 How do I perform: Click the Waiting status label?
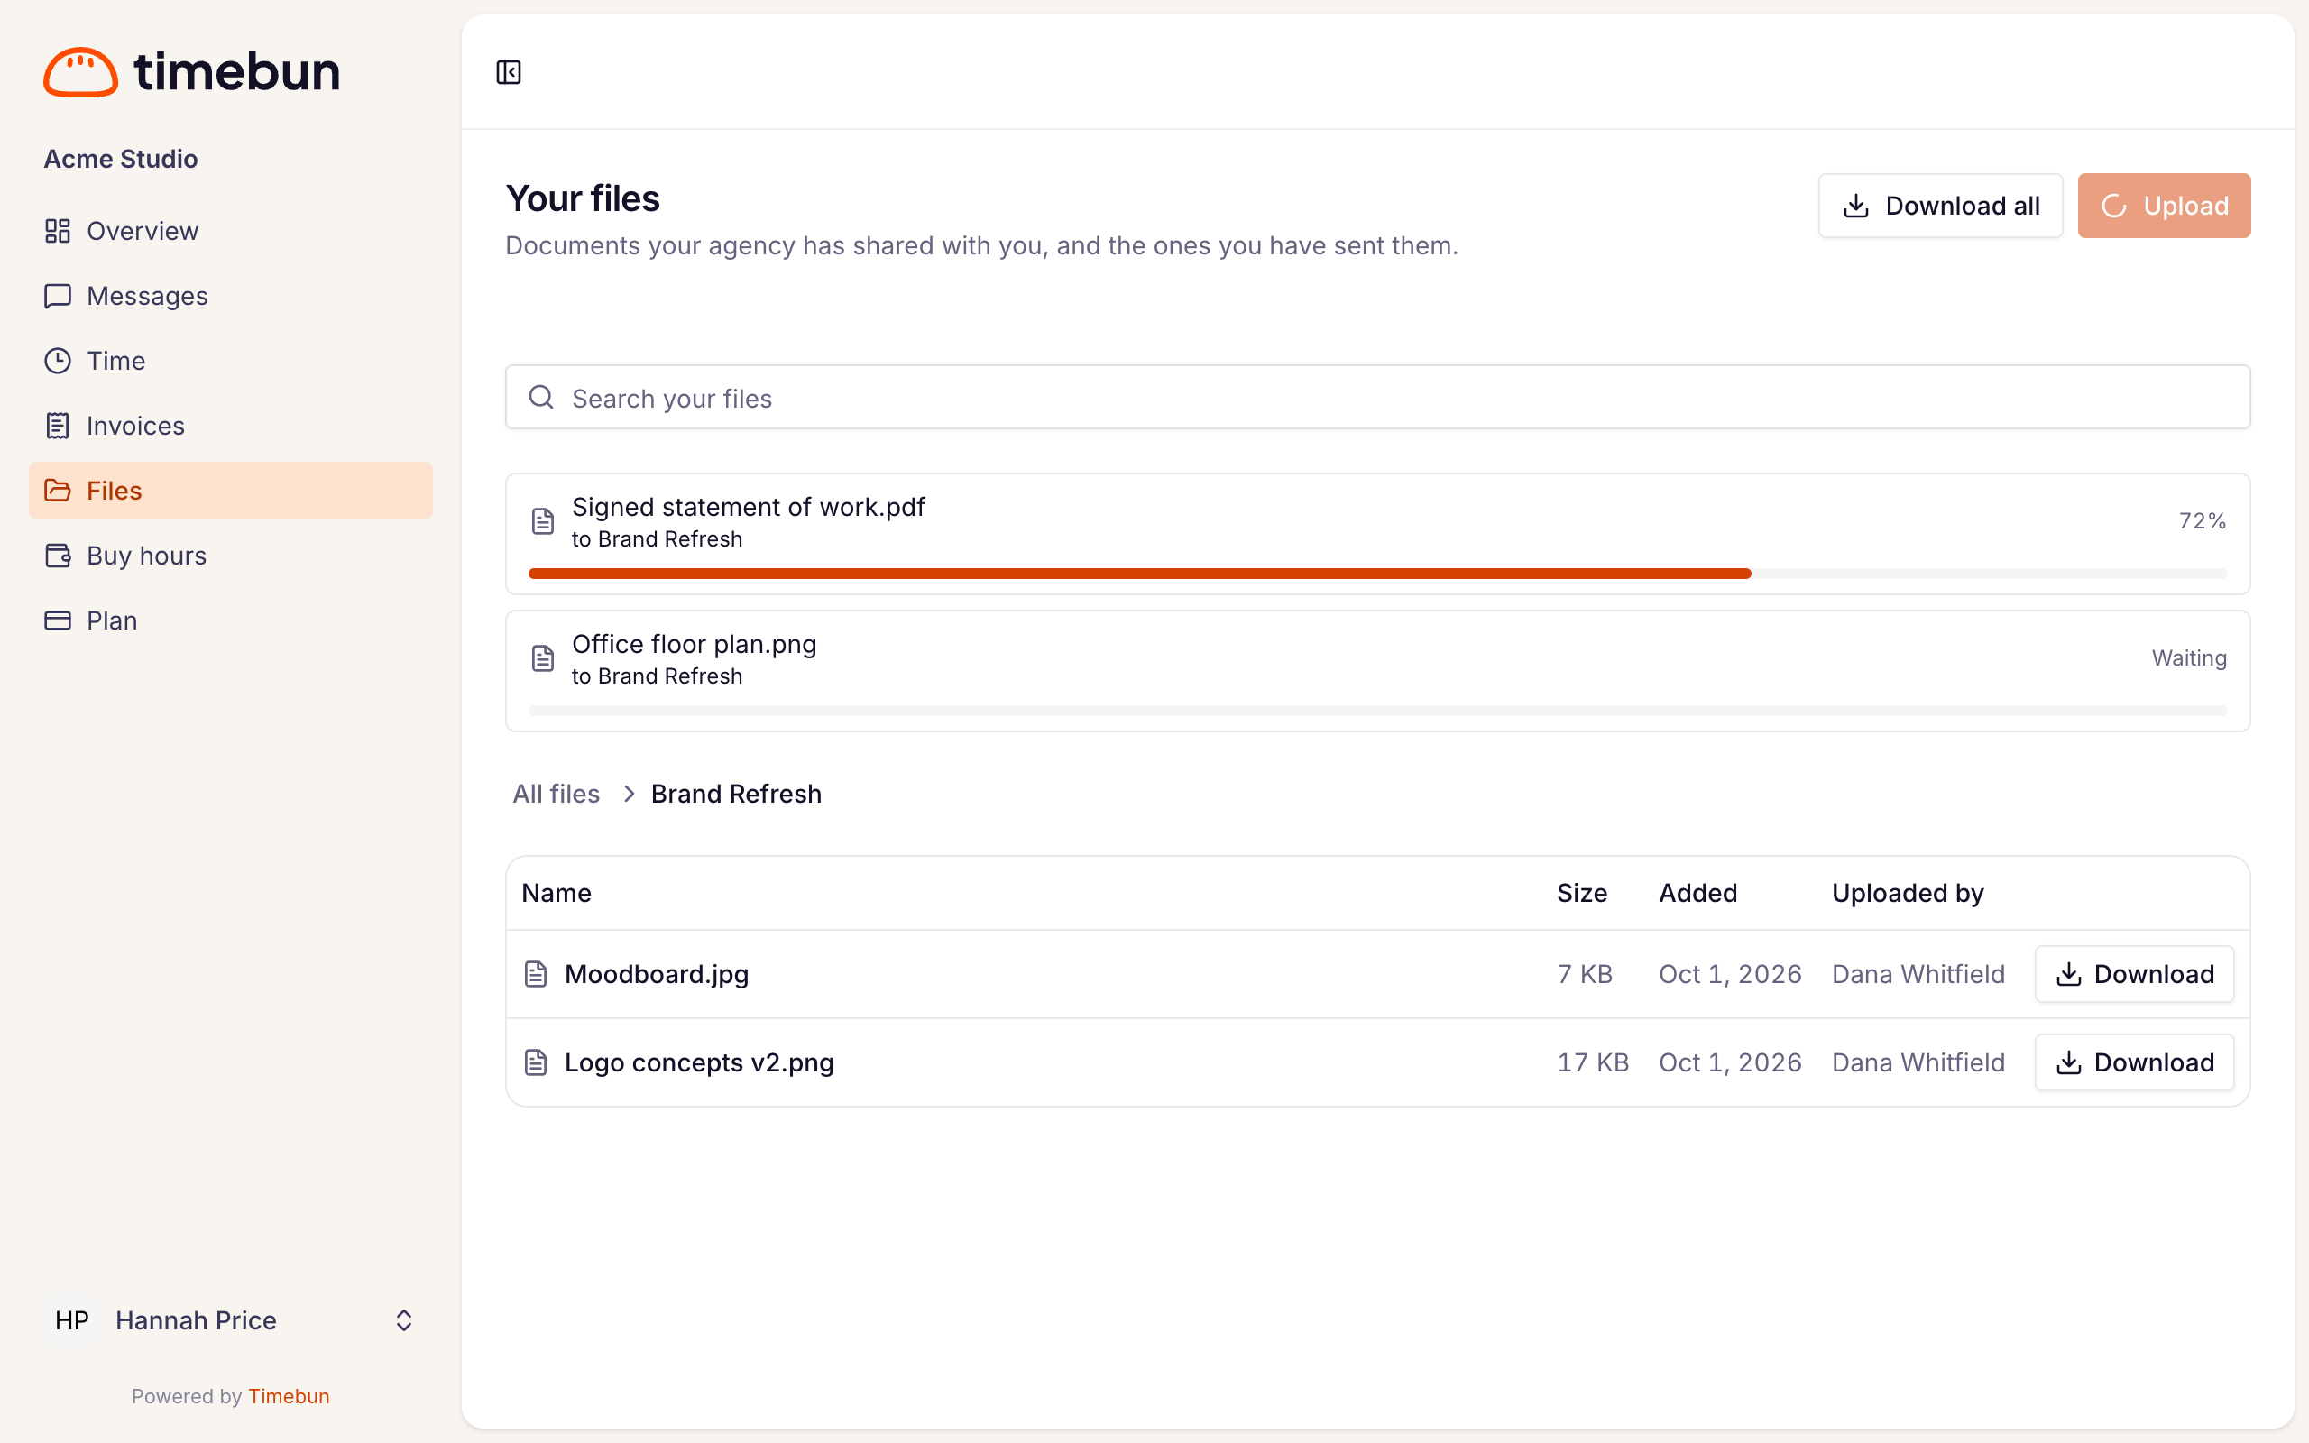pyautogui.click(x=2190, y=658)
